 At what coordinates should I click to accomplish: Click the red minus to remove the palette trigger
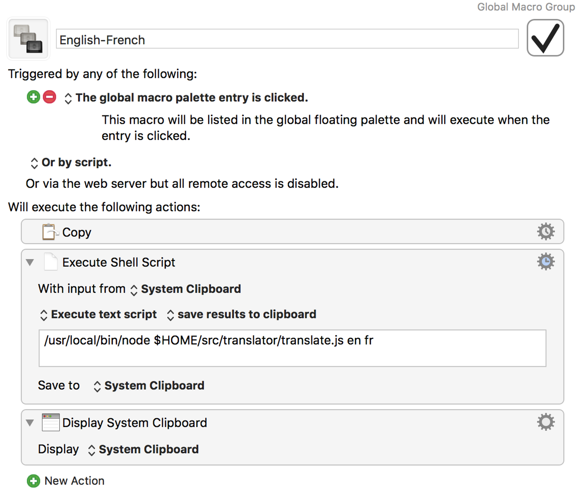click(x=49, y=97)
